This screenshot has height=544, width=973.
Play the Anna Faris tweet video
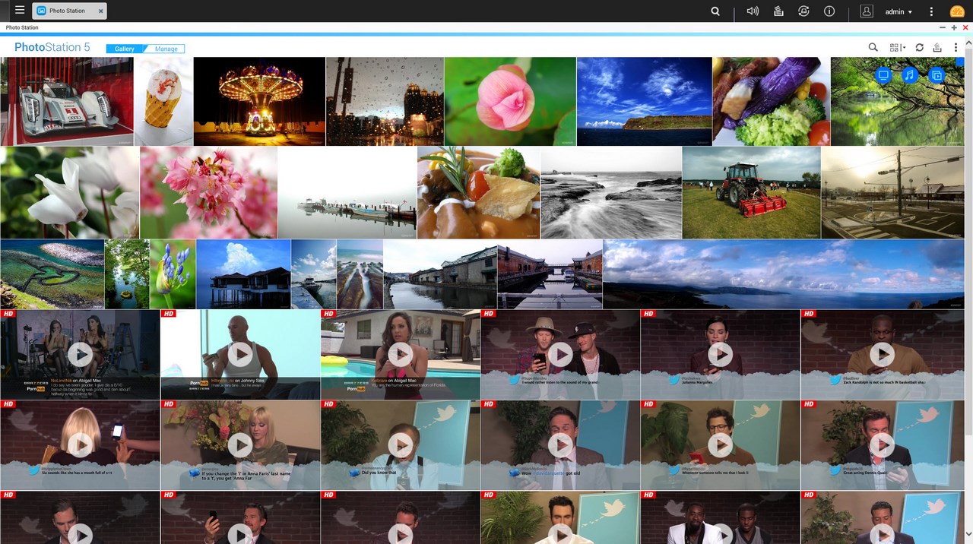[x=240, y=445]
